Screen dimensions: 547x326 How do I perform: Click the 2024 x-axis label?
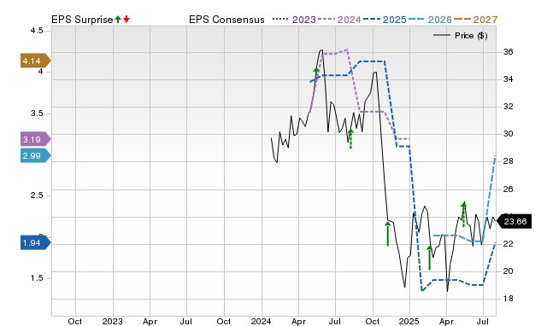(261, 321)
